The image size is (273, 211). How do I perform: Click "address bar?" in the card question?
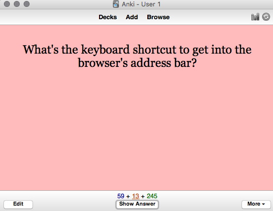[164, 63]
